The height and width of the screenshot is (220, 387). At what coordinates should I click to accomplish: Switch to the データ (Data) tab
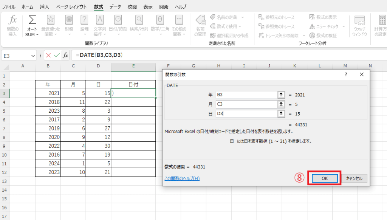[115, 7]
